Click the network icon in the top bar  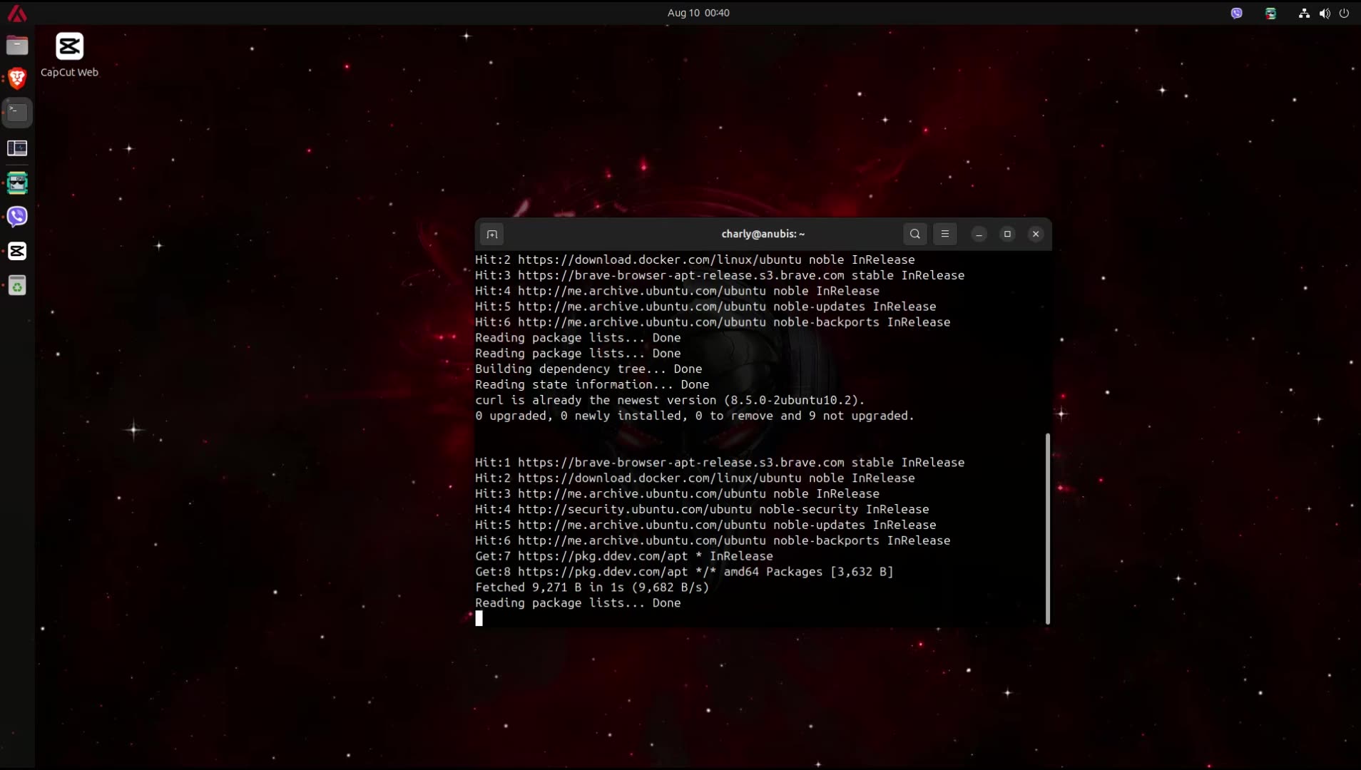pyautogui.click(x=1303, y=13)
